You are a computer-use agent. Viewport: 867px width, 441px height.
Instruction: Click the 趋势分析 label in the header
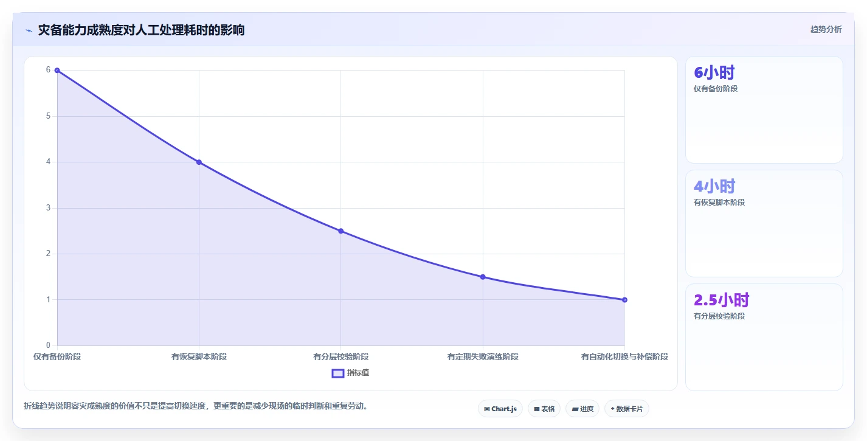[x=826, y=29]
